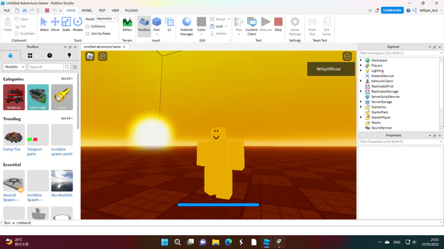
Task: Expand the StarterGui node
Action: point(361,107)
